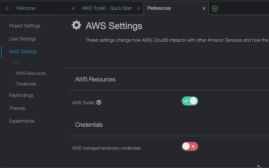Image resolution: width=269 pixels, height=168 pixels.
Task: Open Themes preferences
Action: (17, 108)
